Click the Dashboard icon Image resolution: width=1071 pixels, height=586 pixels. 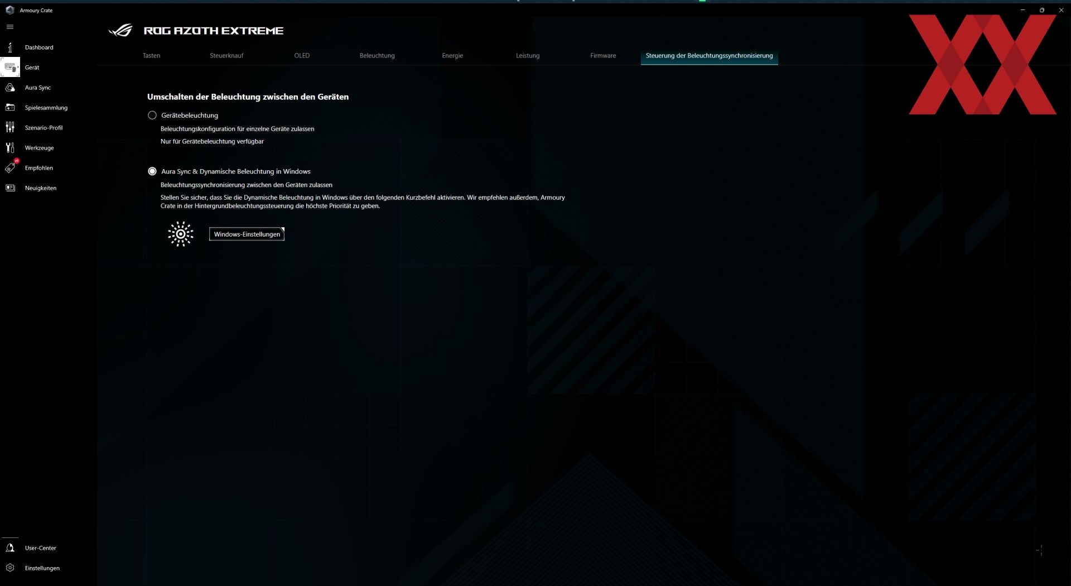point(10,47)
